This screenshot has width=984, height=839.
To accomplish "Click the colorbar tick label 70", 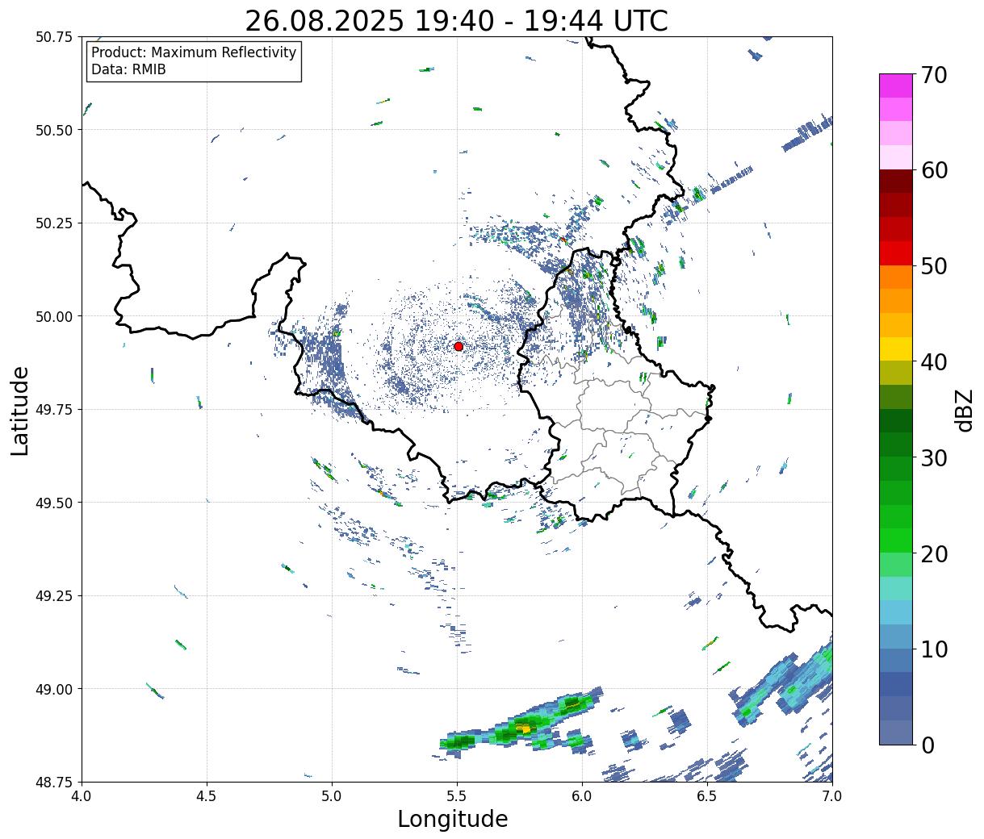I will tap(933, 75).
